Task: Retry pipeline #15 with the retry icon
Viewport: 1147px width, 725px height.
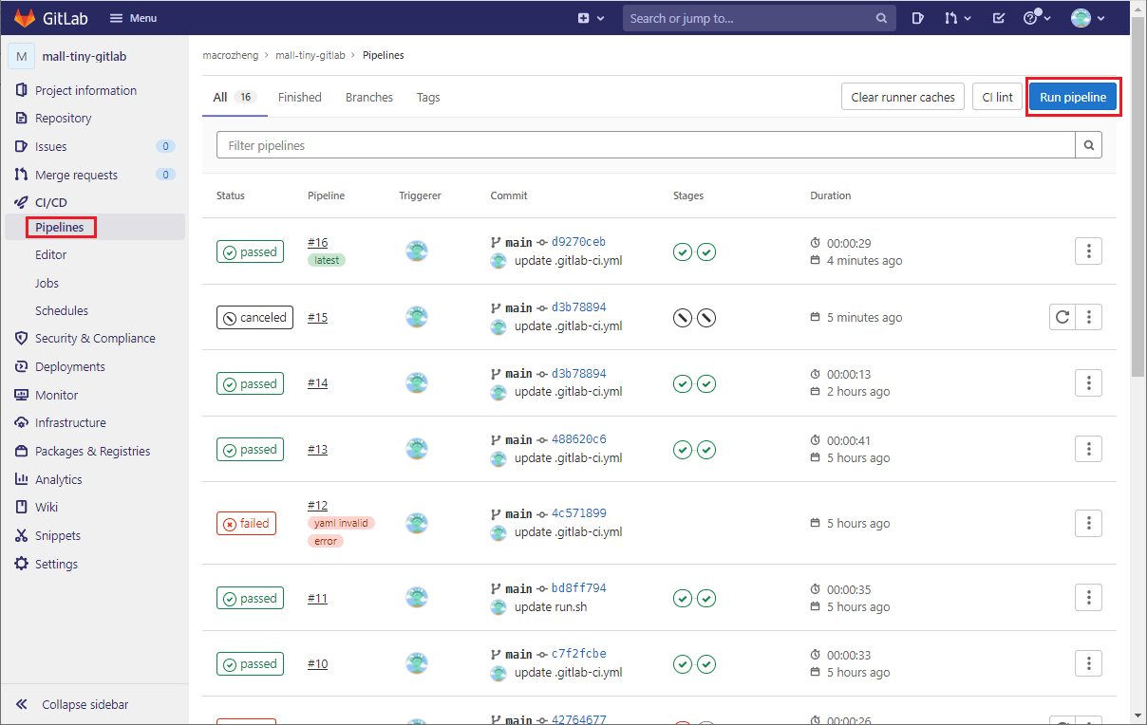Action: click(x=1062, y=317)
